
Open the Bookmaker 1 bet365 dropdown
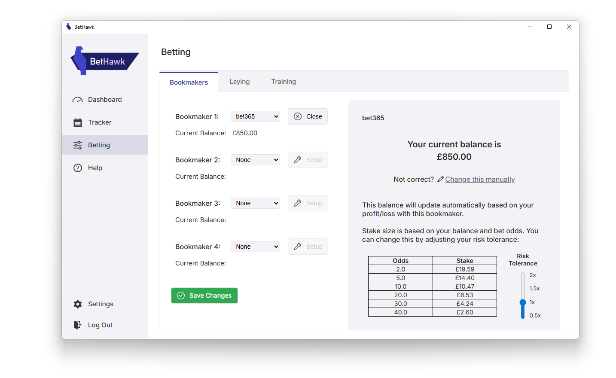pos(255,116)
